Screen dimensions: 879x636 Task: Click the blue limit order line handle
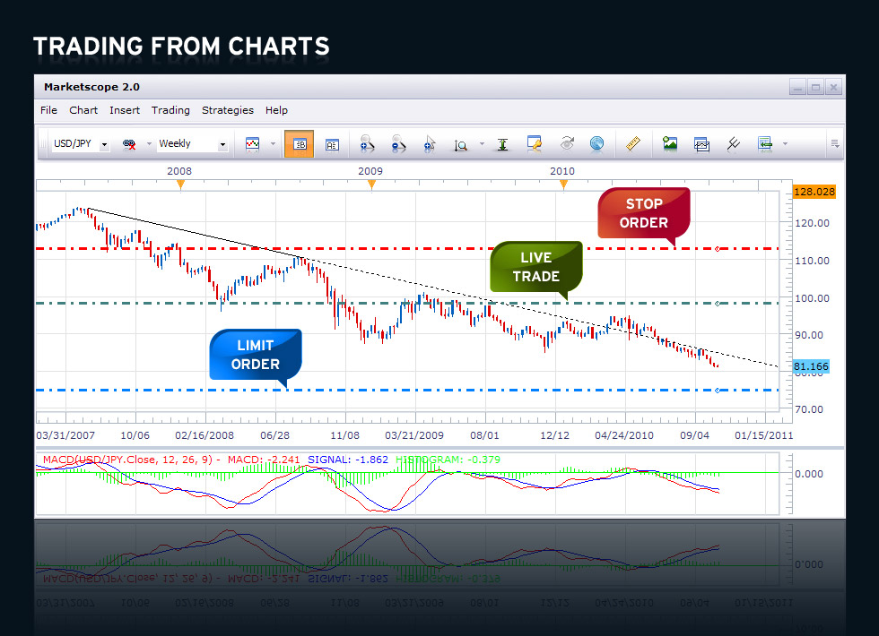tap(718, 391)
